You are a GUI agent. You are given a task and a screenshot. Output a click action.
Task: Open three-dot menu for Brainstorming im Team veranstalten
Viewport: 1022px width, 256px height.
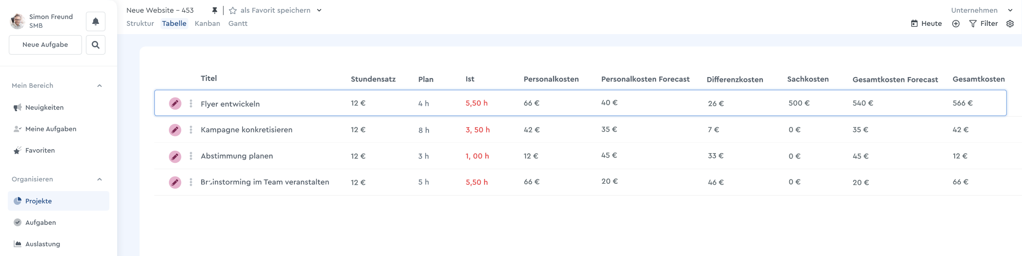coord(191,182)
